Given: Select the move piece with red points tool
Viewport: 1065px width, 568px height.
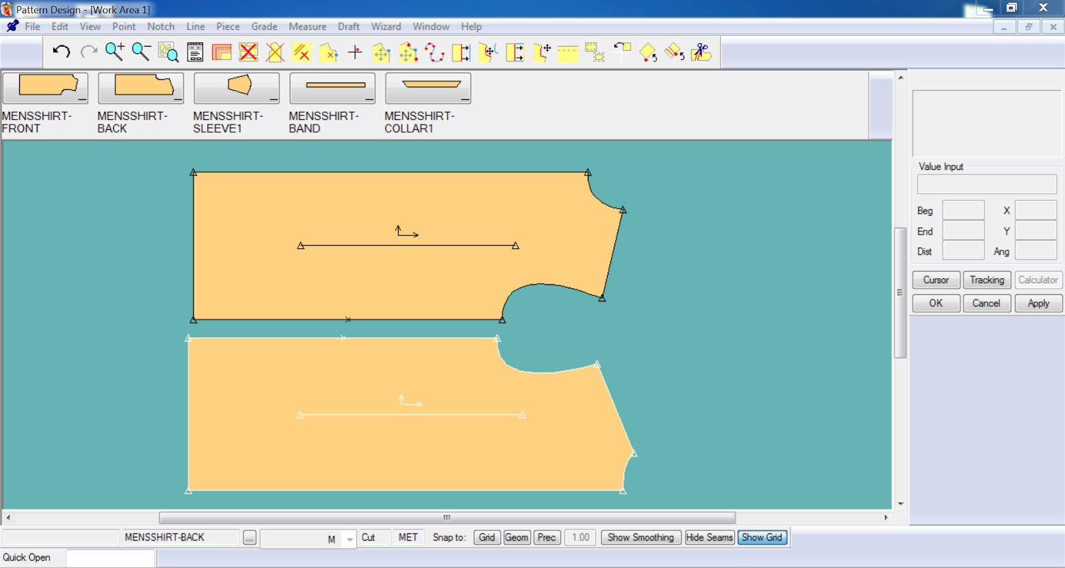Looking at the screenshot, I should pos(408,52).
